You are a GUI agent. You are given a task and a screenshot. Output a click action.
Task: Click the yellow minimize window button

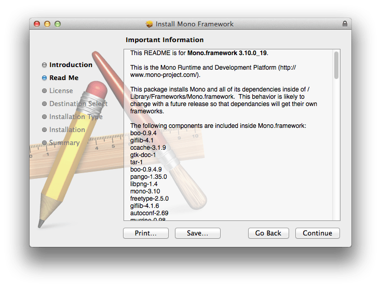[47, 24]
